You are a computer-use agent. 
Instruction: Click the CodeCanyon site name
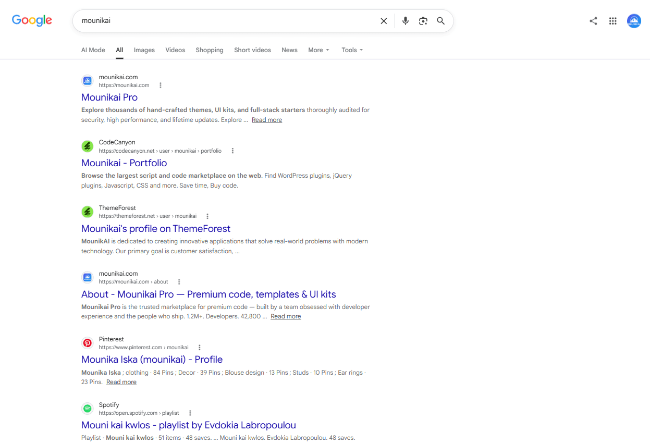click(117, 142)
